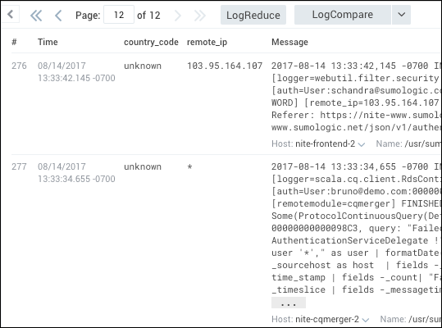
Task: Go to first page with double-left arrows
Action: [36, 16]
